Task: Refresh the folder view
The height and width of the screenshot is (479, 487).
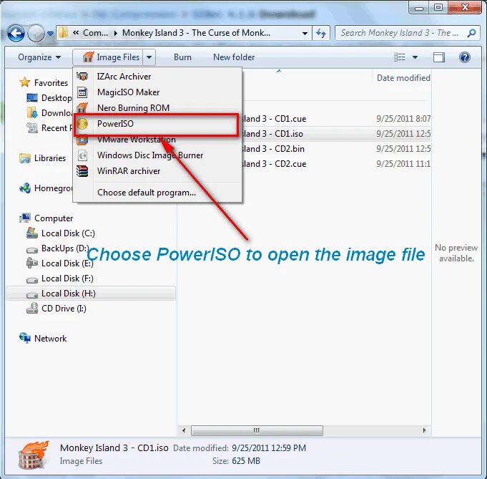Action: [321, 33]
